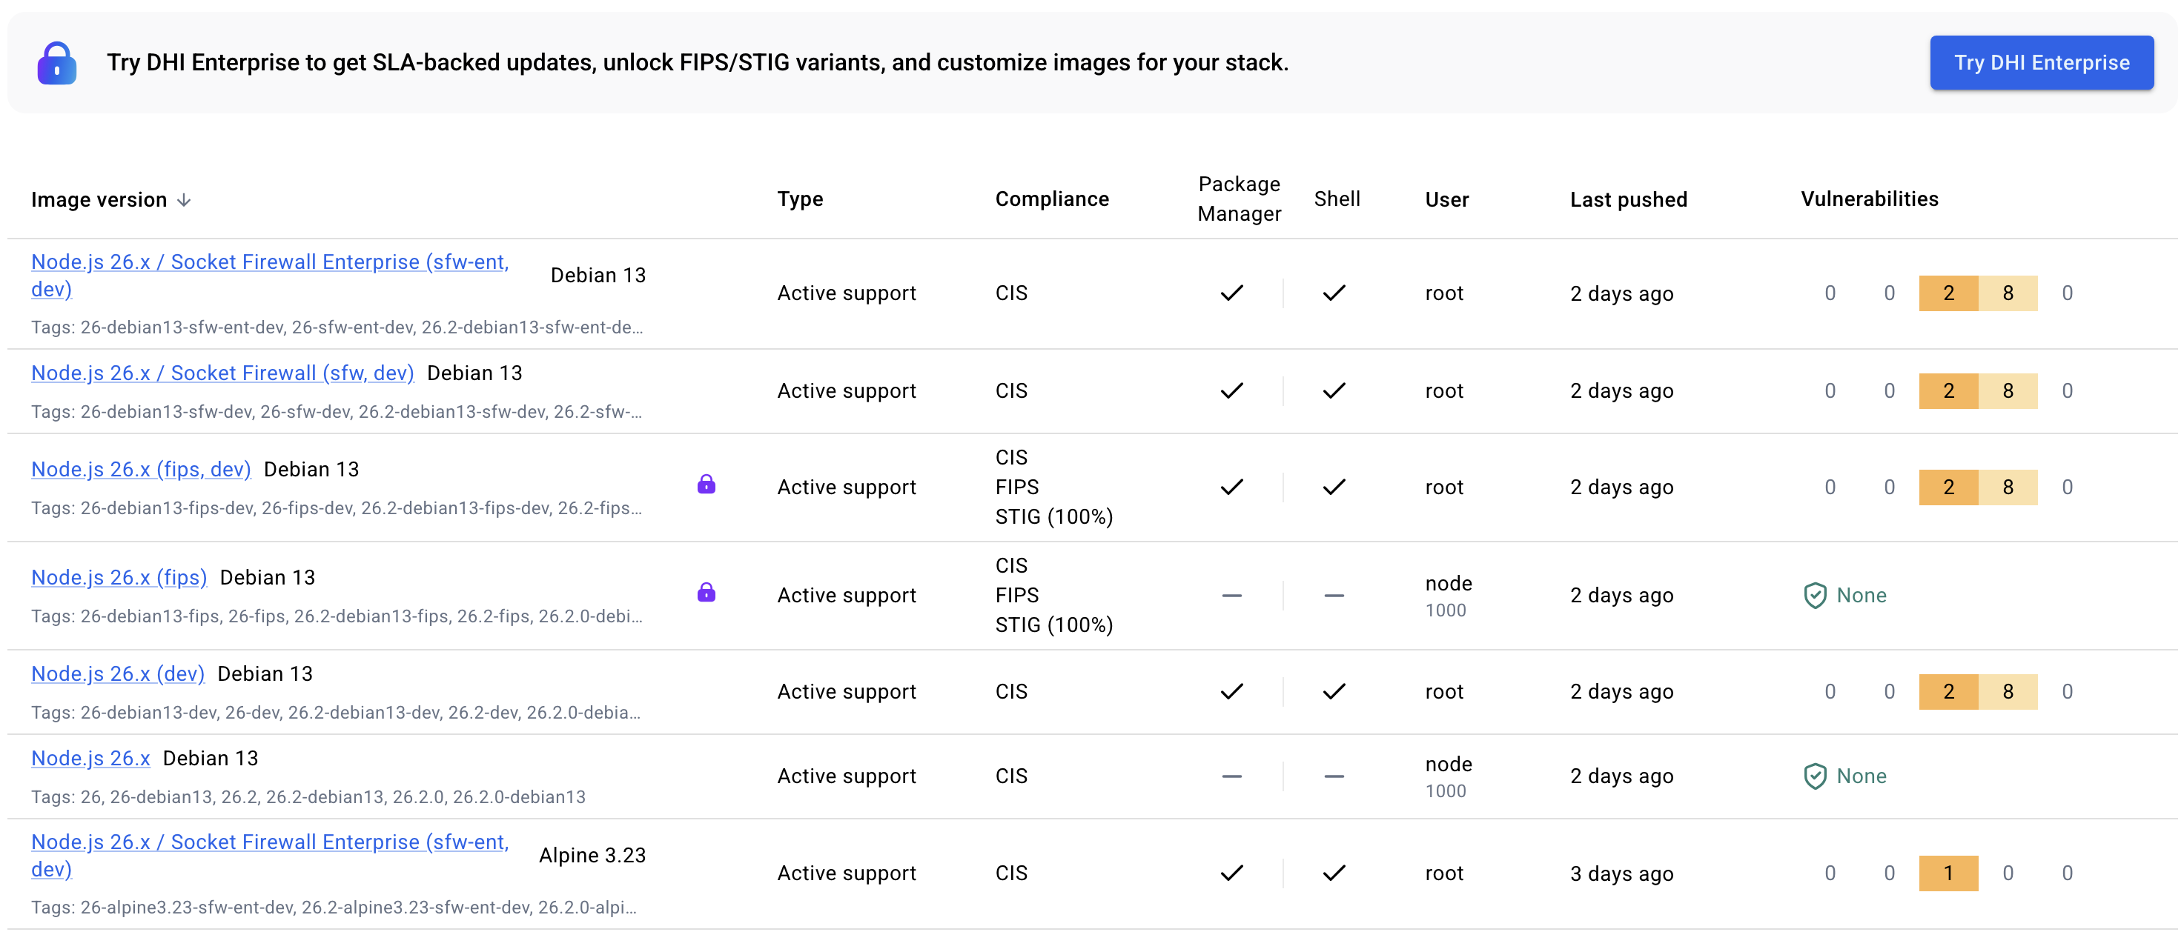Click the shield icon in the plain Node.js 26.x row
Screen dimensions: 2184x932
pos(1816,776)
